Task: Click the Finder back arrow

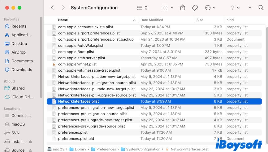Action: click(52, 8)
